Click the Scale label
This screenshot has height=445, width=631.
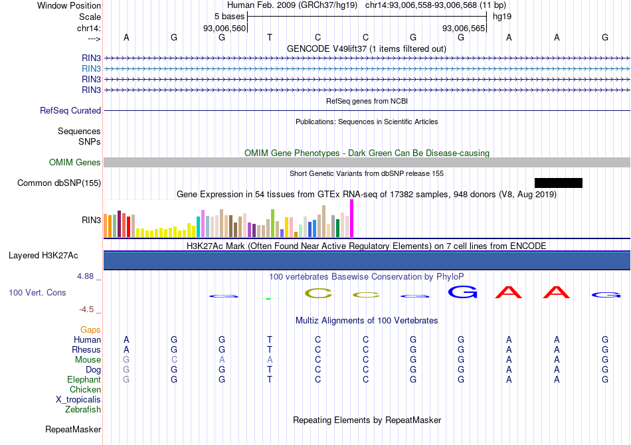(x=90, y=17)
